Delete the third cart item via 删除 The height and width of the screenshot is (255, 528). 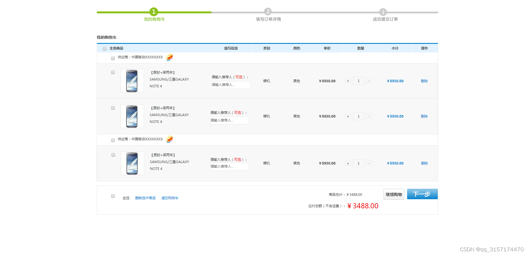coord(424,163)
